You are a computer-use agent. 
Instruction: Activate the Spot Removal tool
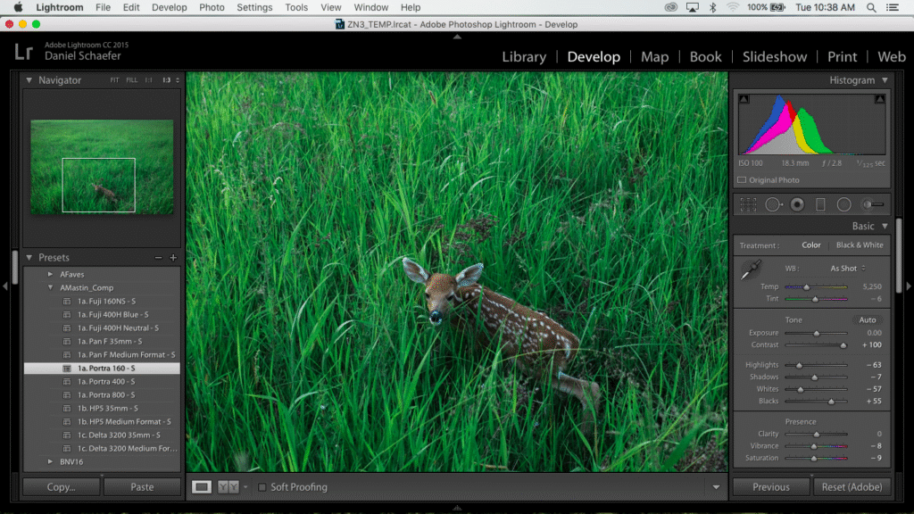(773, 204)
